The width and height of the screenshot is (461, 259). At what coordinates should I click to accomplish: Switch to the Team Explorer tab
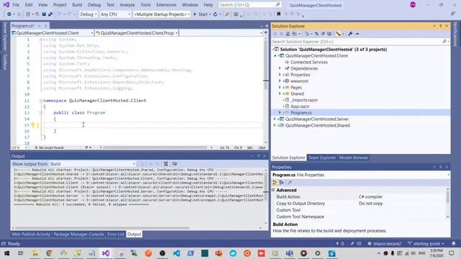(322, 158)
